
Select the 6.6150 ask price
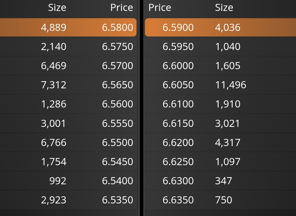178,123
